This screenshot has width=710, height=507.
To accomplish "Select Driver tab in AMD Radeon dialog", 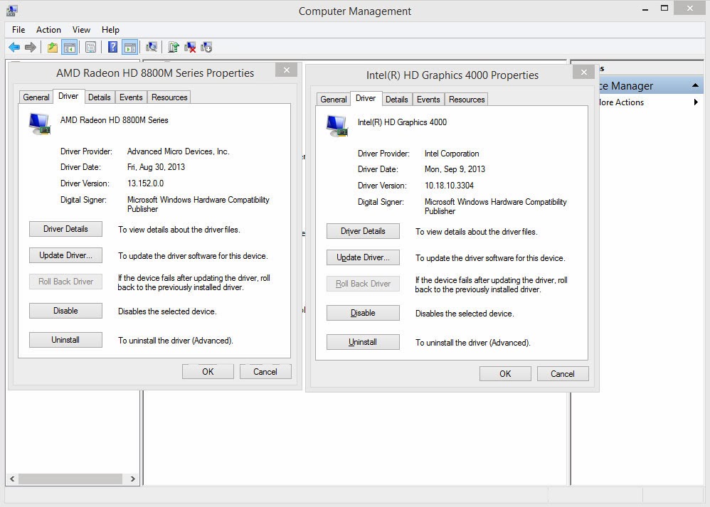I will (x=68, y=96).
